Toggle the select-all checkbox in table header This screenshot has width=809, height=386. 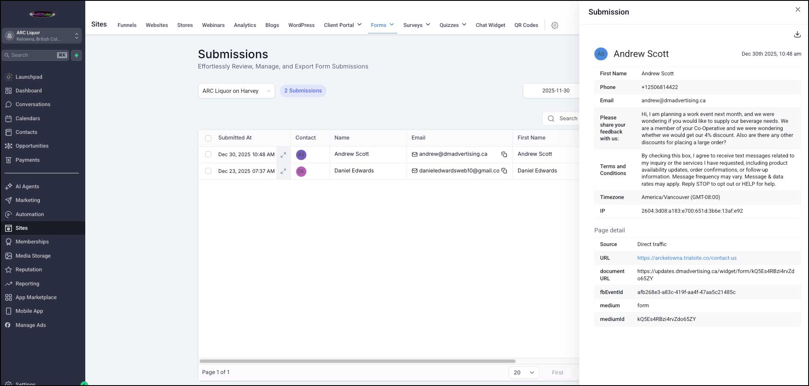point(208,138)
